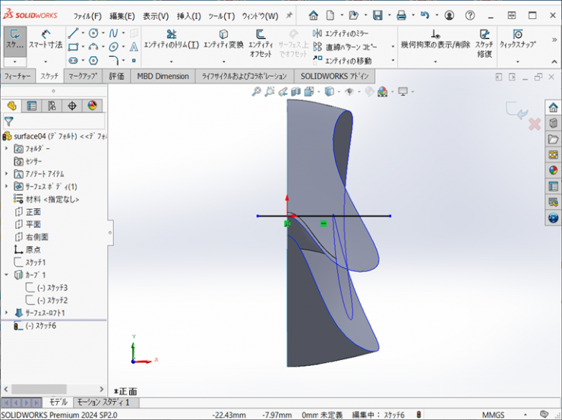Open the Appearances tab in the task pane
The width and height of the screenshot is (562, 420).
(x=553, y=170)
